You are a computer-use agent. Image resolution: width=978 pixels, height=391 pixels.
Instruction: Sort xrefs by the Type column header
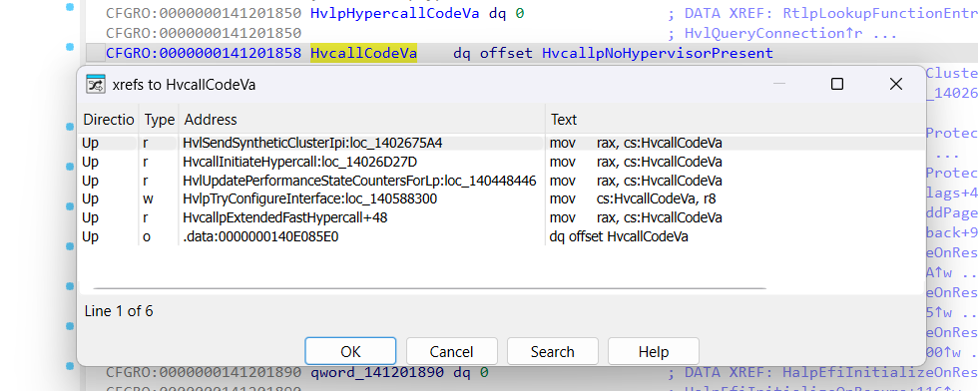(x=159, y=119)
